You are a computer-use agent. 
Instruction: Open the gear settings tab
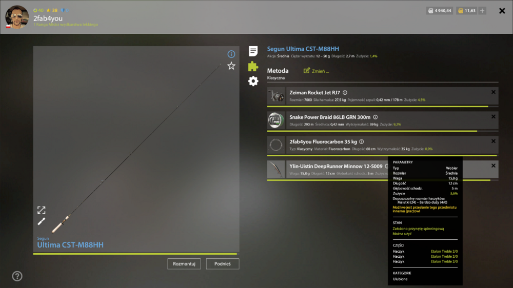pos(253,81)
